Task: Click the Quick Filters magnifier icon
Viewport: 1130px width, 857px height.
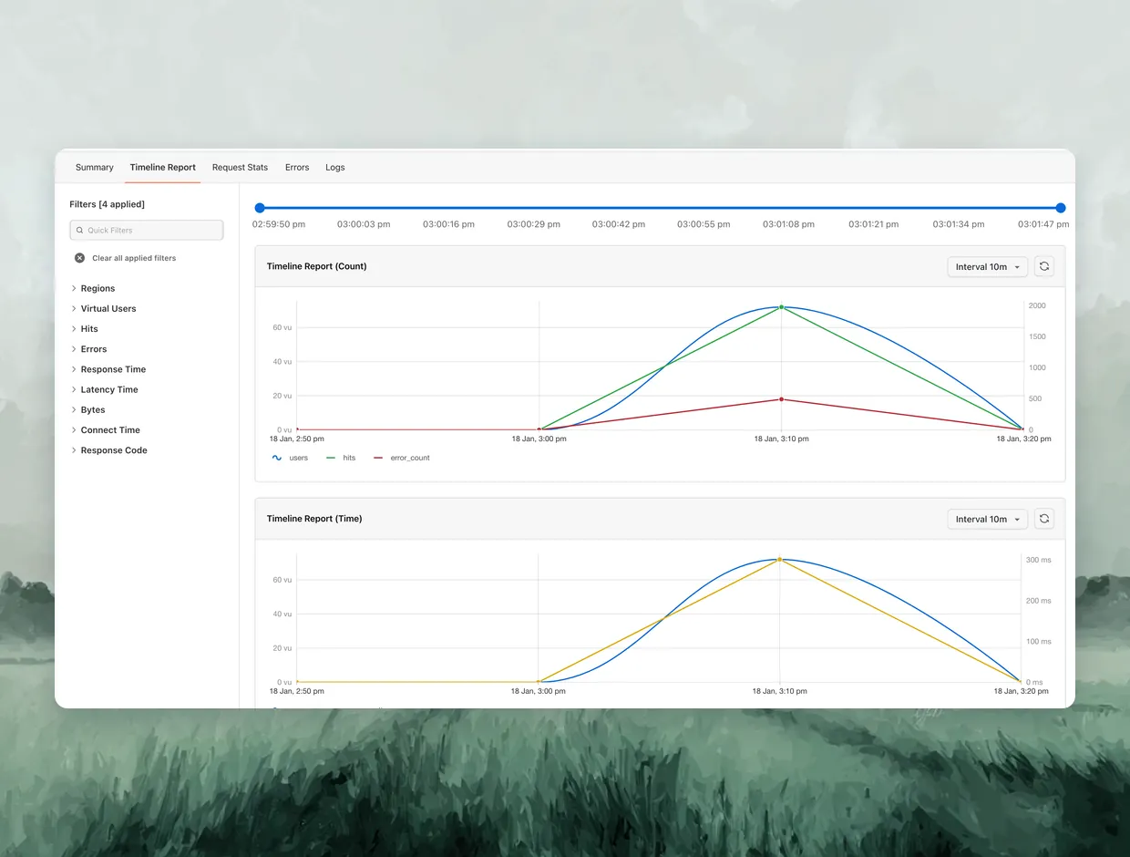Action: pyautogui.click(x=79, y=231)
